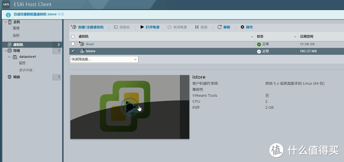Click the network icon beside 网络
Screen dimensions: 344x162
pos(10,77)
